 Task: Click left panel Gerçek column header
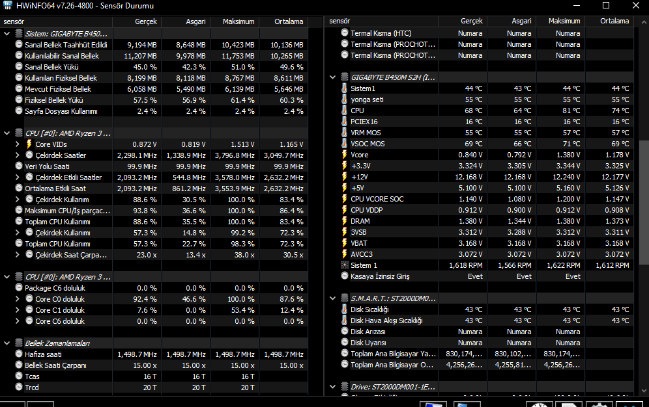(137, 21)
